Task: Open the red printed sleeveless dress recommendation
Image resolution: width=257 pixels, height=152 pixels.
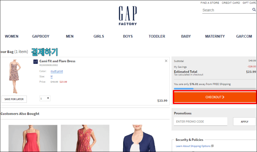Action: 85,138
